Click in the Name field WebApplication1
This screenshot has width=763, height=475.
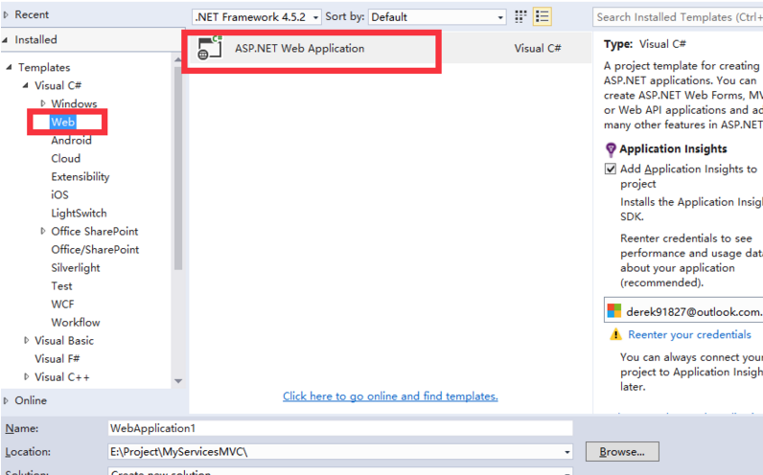340,428
